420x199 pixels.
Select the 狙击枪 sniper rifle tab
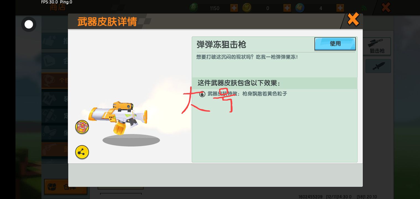(x=377, y=46)
